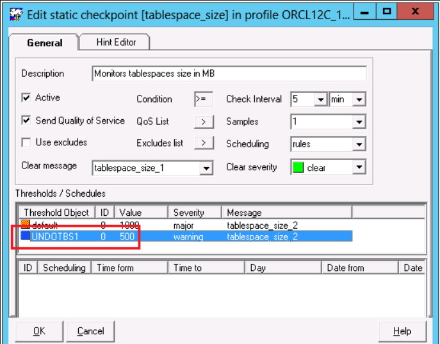Screen dimensions: 440x344
Task: Click the green clear severity swatch
Action: coord(298,167)
